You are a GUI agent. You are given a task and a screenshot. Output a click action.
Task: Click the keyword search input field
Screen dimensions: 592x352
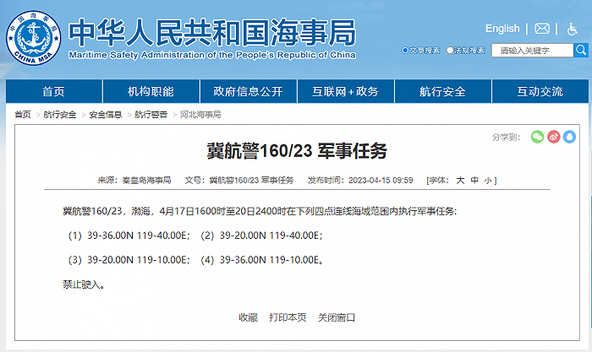(532, 50)
